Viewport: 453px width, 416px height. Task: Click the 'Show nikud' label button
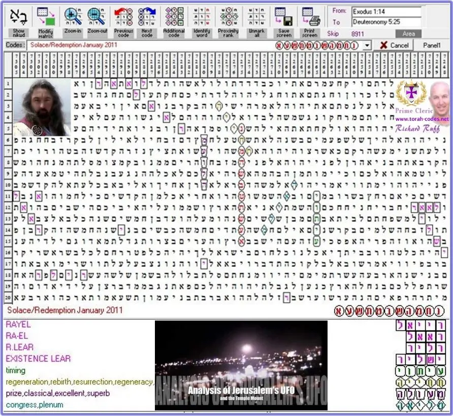point(19,33)
